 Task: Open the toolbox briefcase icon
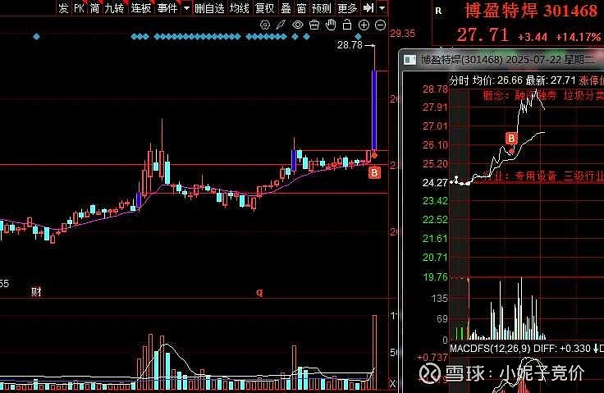(x=314, y=25)
